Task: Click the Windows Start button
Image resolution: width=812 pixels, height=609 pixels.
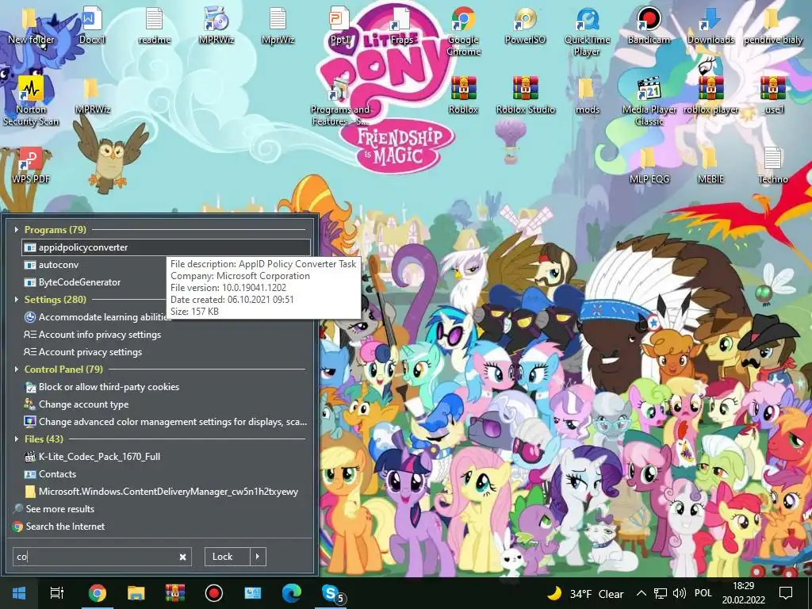Action: [19, 593]
